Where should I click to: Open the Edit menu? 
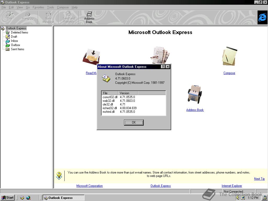click(11, 7)
